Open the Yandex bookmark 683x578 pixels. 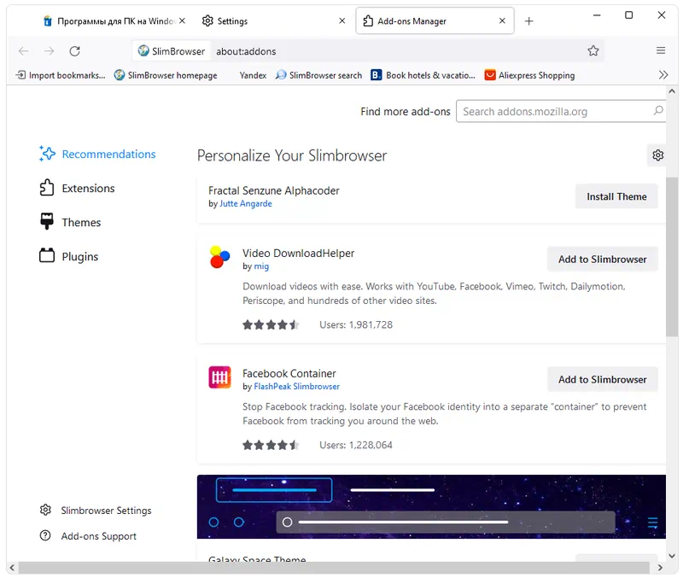click(253, 75)
